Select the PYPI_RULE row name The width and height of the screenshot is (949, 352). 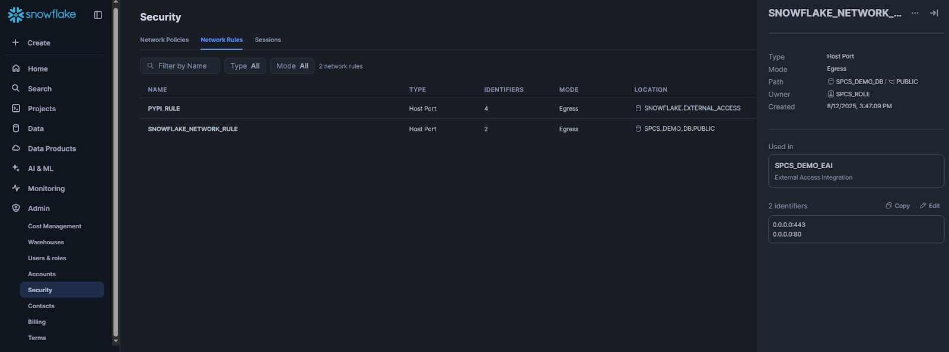coord(164,109)
